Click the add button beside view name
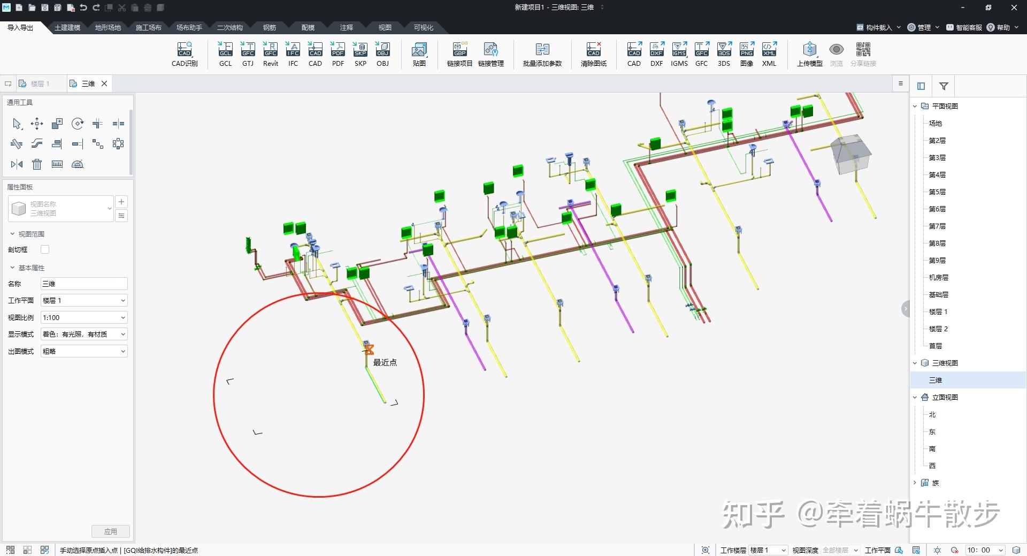This screenshot has height=556, width=1027. pos(121,202)
